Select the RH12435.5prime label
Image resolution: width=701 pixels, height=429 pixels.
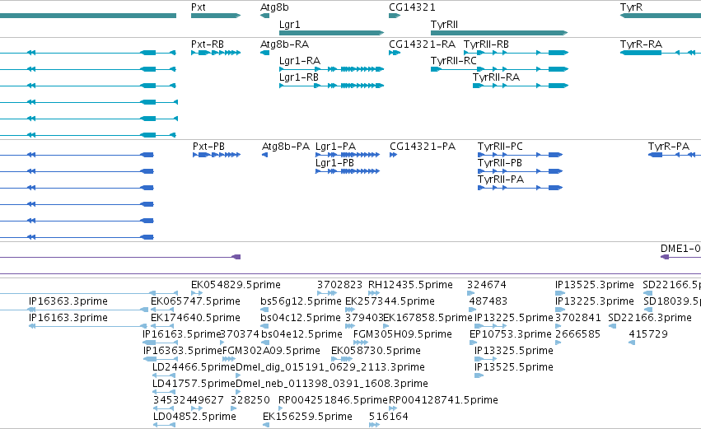[410, 285]
